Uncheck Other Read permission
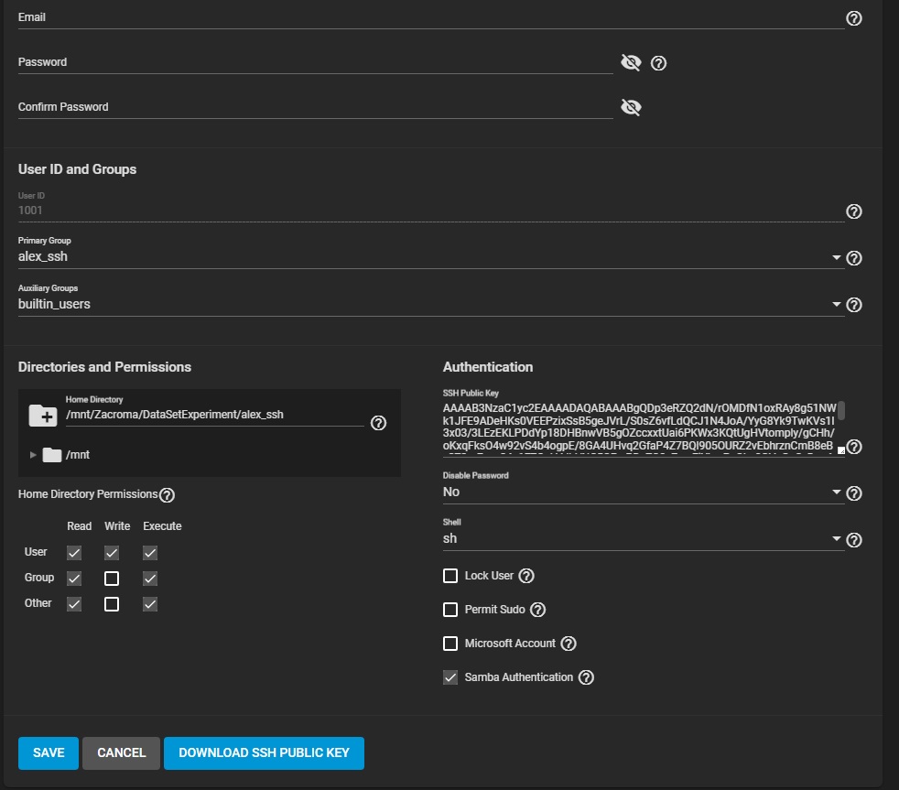The image size is (899, 790). [74, 603]
